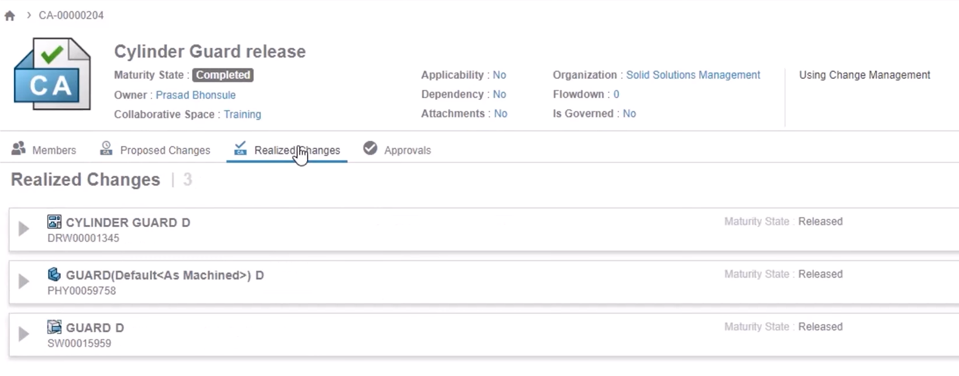959x376 pixels.
Task: Click the Completed maturity state badge
Action: click(223, 75)
